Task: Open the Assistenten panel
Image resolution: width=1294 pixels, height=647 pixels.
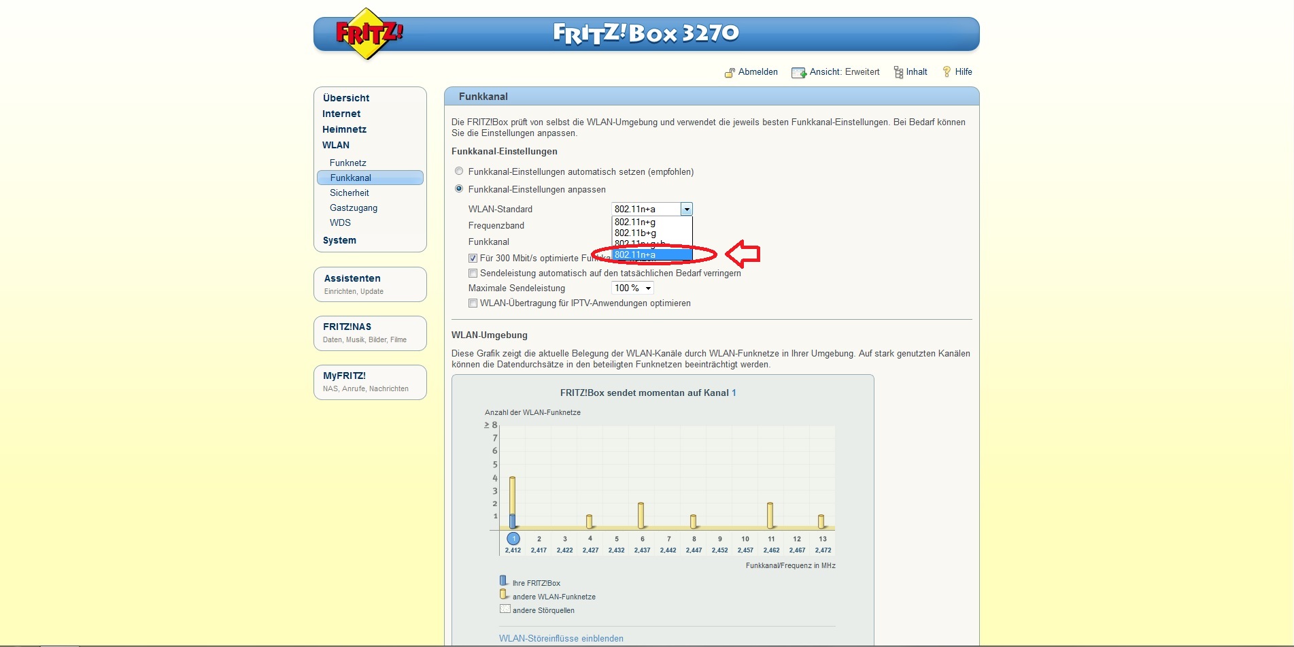Action: click(x=370, y=284)
